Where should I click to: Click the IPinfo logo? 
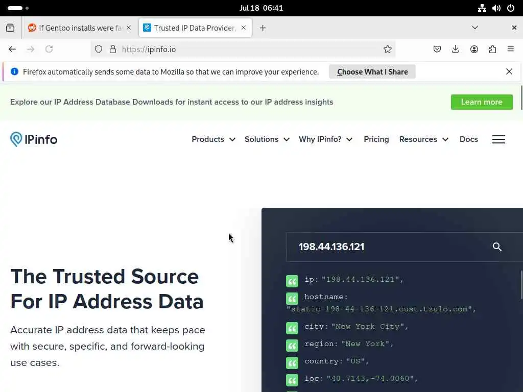34,139
